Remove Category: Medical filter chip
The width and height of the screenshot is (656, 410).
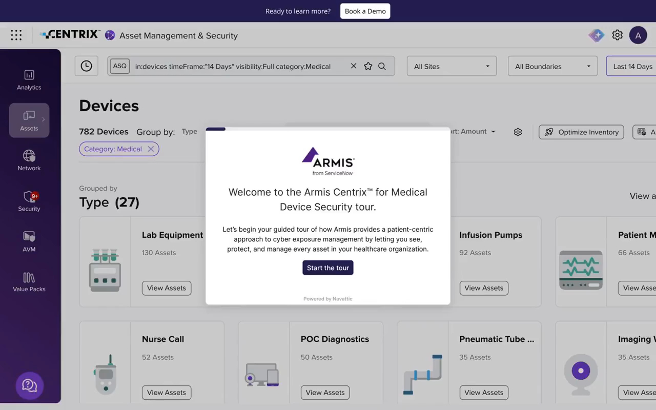click(x=151, y=149)
